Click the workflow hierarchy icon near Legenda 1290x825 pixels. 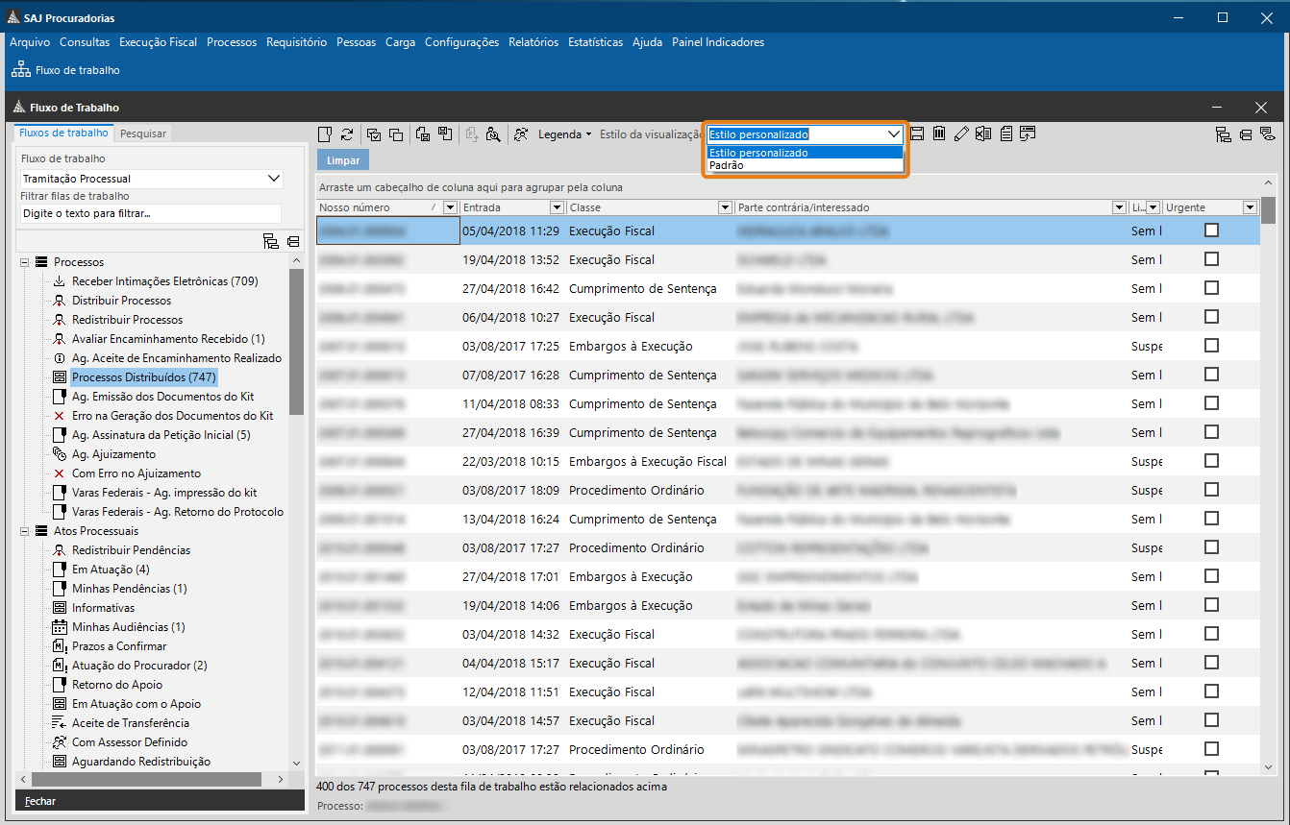pos(520,133)
